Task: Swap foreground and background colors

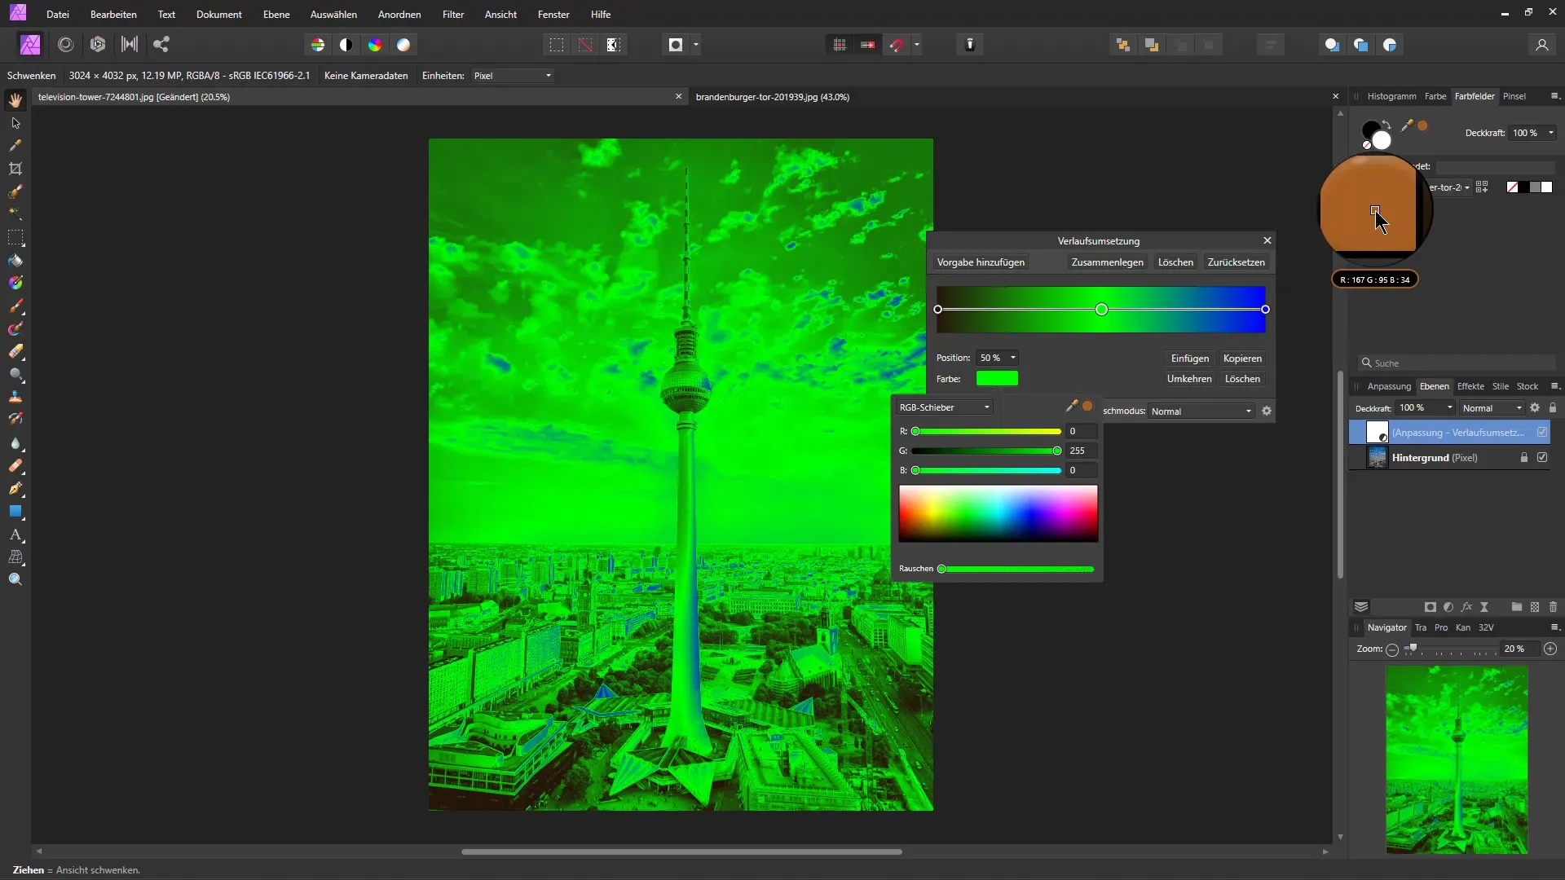Action: (1386, 124)
